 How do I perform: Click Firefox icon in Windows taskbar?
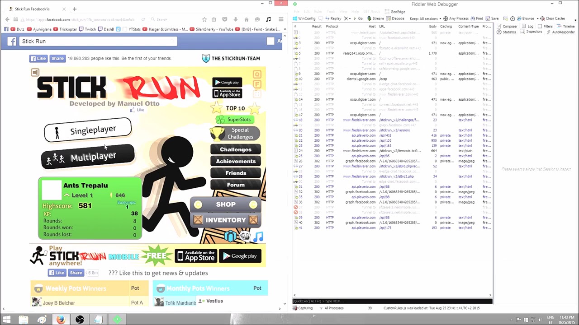tap(61, 320)
